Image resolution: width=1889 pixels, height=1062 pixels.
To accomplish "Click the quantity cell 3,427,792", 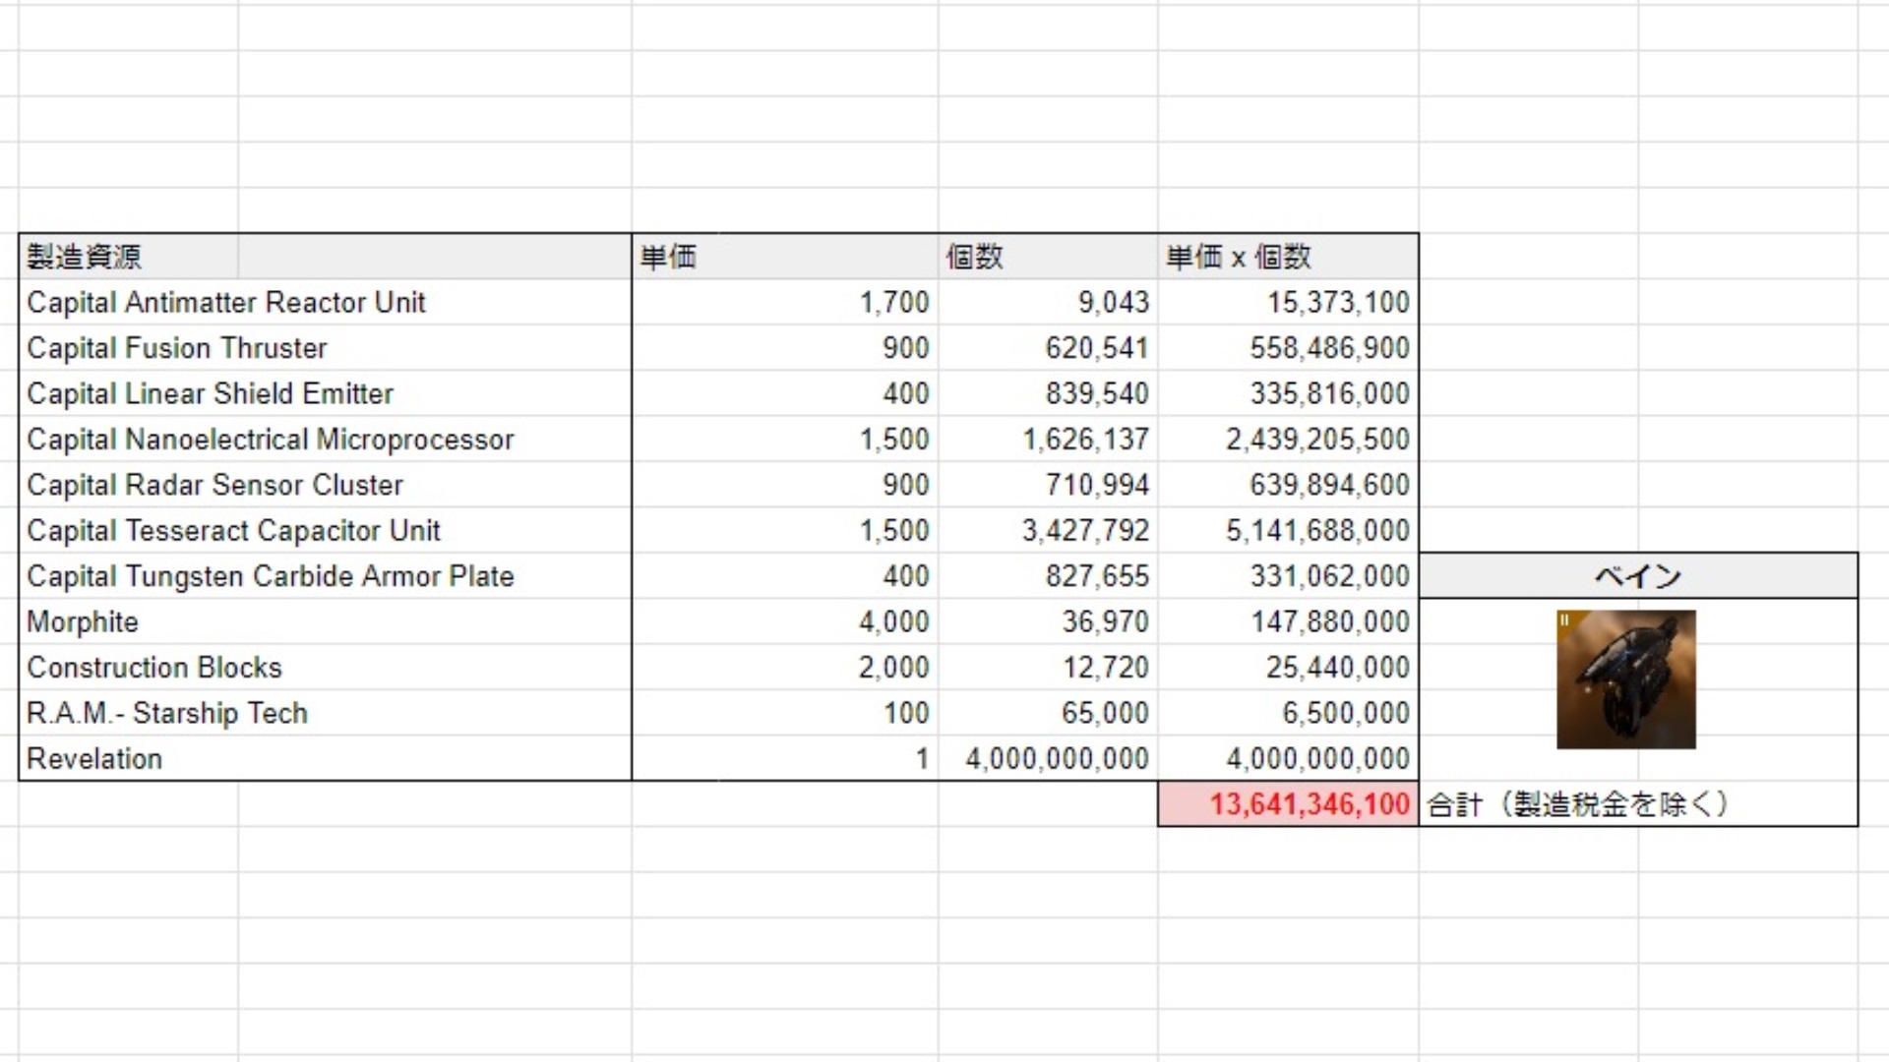I will [x=1048, y=531].
